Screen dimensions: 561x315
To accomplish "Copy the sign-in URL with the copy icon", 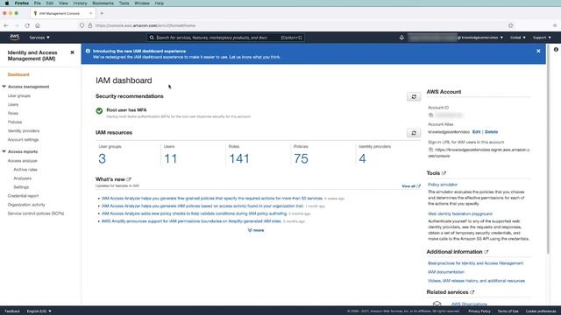I will (430, 150).
